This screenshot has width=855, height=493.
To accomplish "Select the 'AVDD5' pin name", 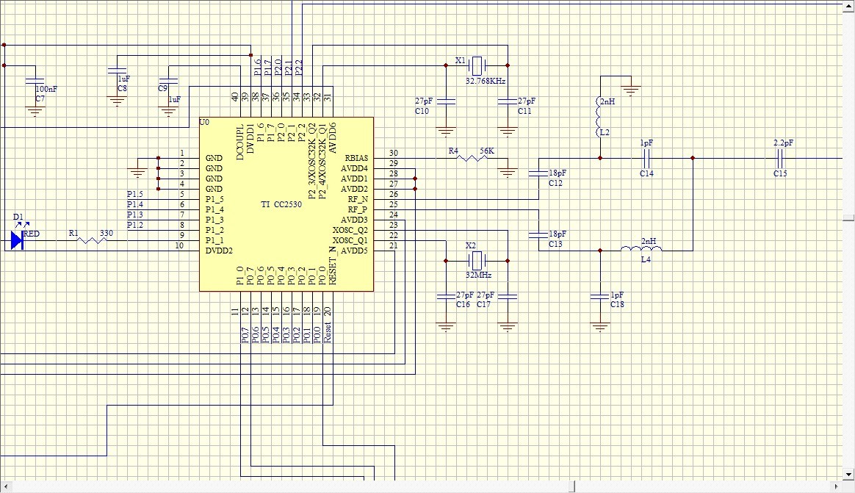I will pos(355,251).
